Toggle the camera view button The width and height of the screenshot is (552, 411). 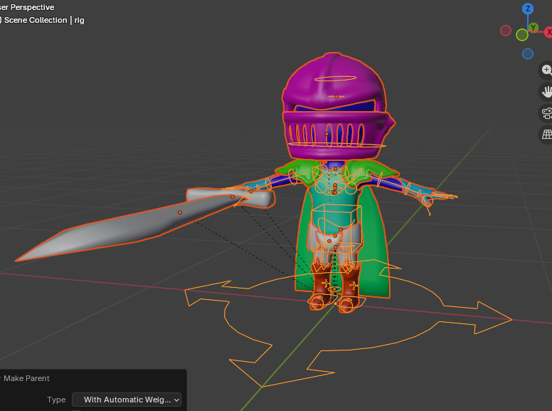pyautogui.click(x=546, y=113)
